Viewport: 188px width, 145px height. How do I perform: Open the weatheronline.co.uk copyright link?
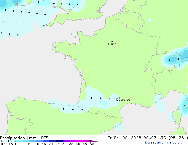[x=163, y=142]
